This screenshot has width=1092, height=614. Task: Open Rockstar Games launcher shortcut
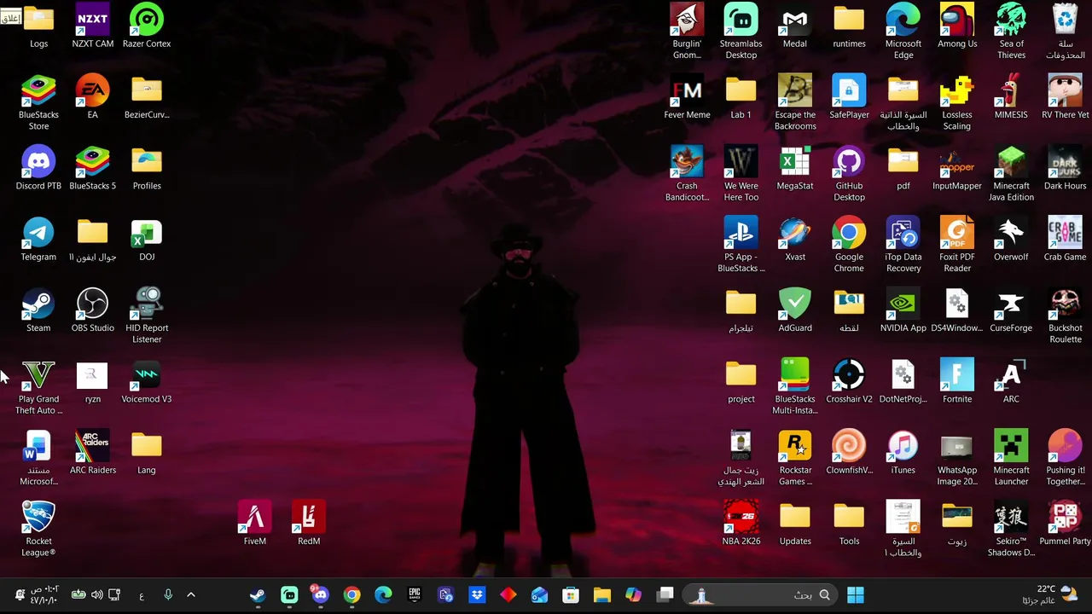point(794,459)
